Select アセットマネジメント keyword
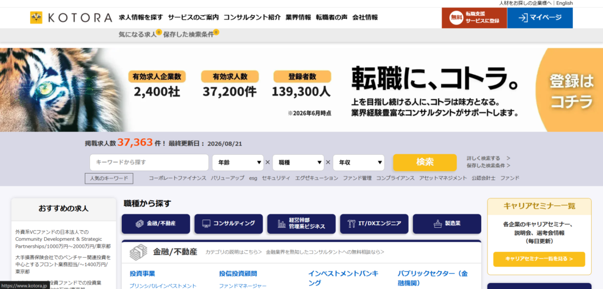The height and width of the screenshot is (289, 603). click(x=443, y=178)
